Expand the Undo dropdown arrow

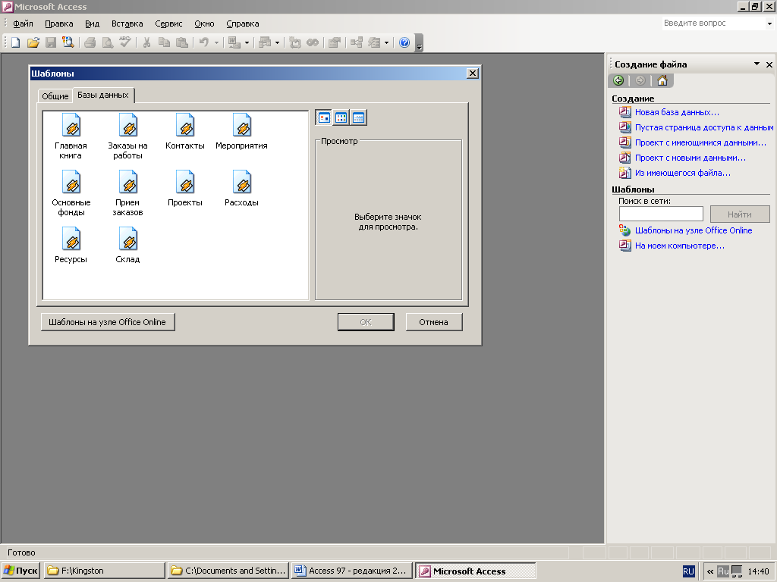point(216,42)
